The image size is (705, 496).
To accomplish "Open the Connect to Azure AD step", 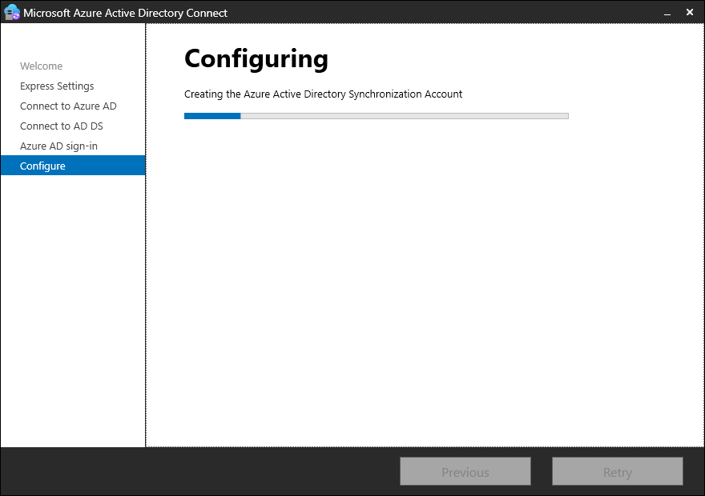I will pyautogui.click(x=68, y=106).
